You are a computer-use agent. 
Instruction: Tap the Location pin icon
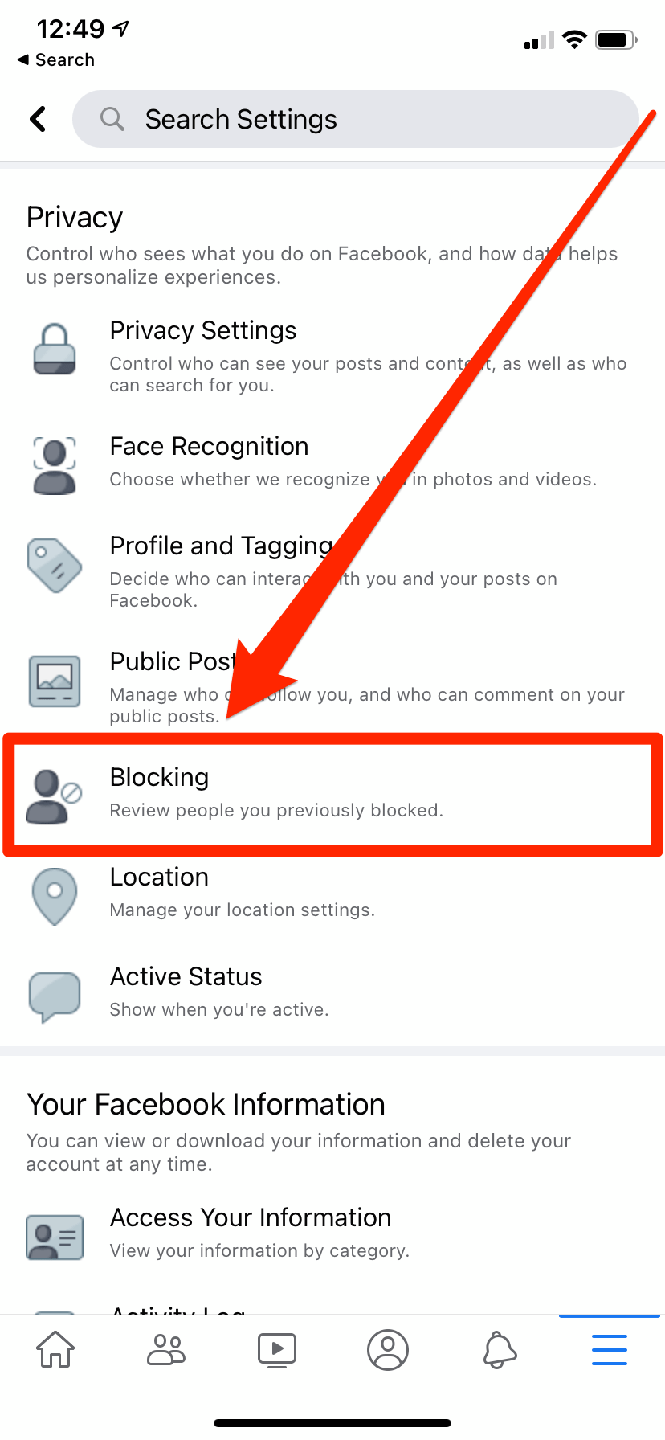(55, 896)
